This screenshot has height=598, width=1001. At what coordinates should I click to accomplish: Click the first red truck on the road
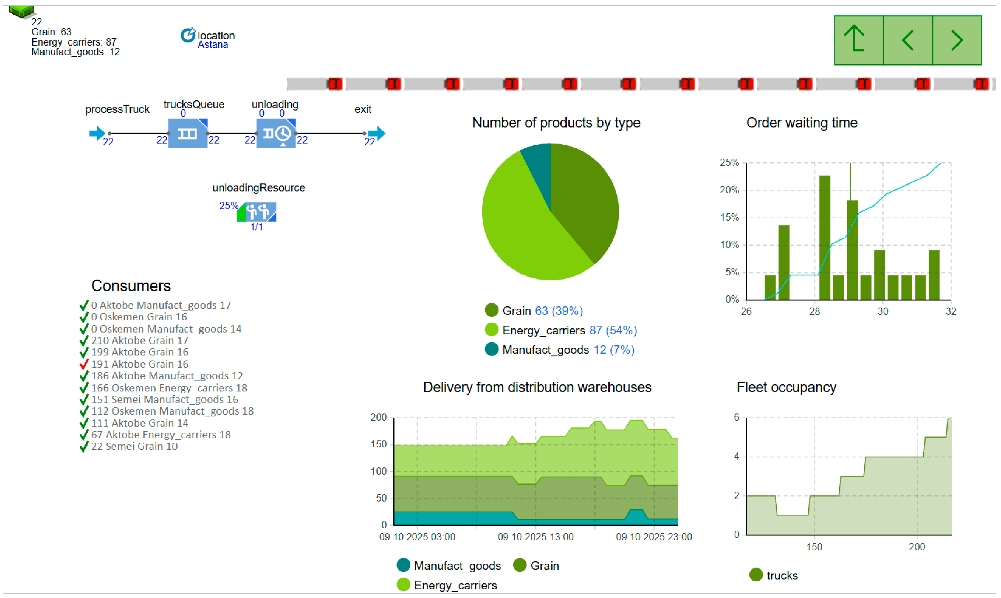click(x=335, y=84)
